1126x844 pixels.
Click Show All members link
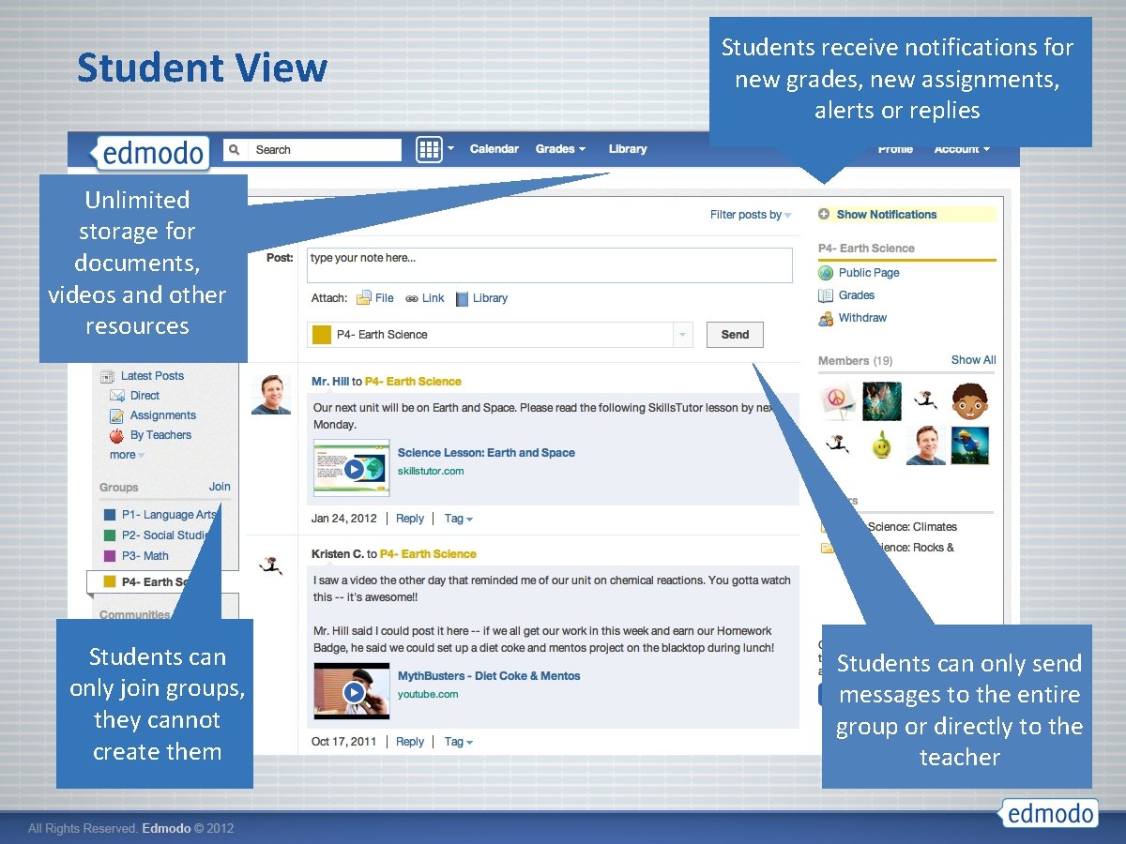(973, 360)
